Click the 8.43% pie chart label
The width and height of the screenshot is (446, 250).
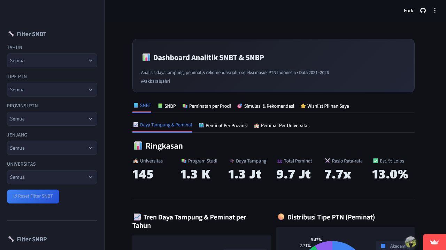[316, 240]
